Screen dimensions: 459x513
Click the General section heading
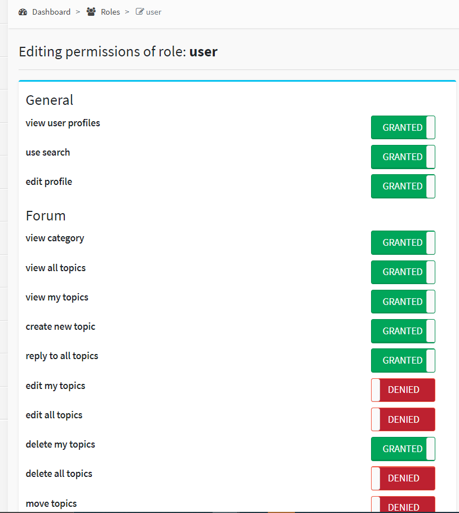[x=50, y=100]
